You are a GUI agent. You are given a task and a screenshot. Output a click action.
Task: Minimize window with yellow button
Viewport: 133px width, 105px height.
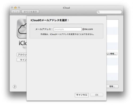15,8
